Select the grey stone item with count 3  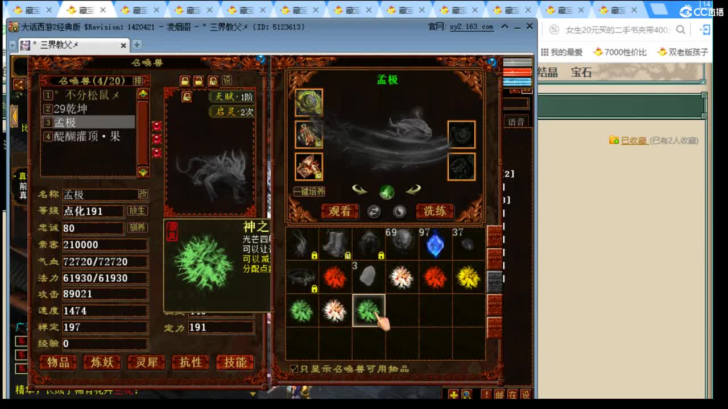click(x=368, y=277)
